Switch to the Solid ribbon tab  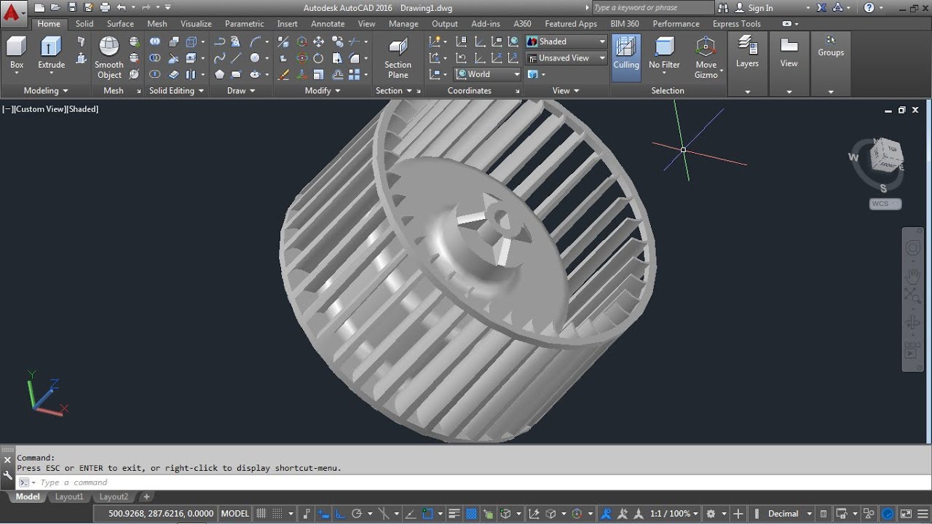84,24
